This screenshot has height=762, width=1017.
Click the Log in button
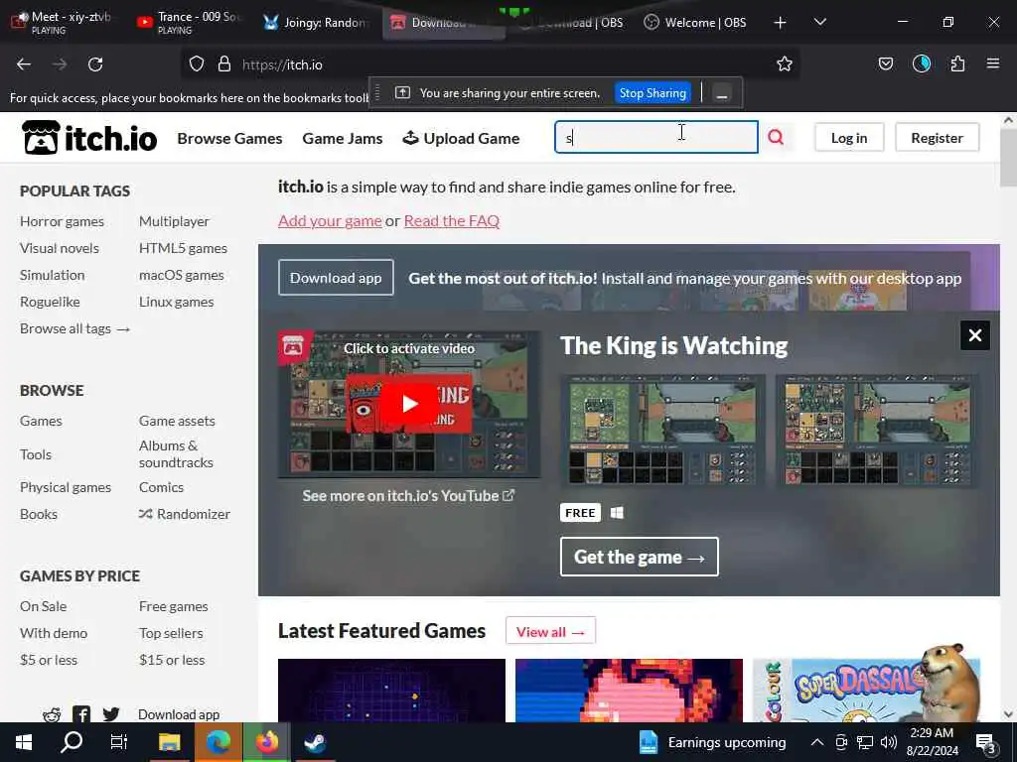pos(849,137)
